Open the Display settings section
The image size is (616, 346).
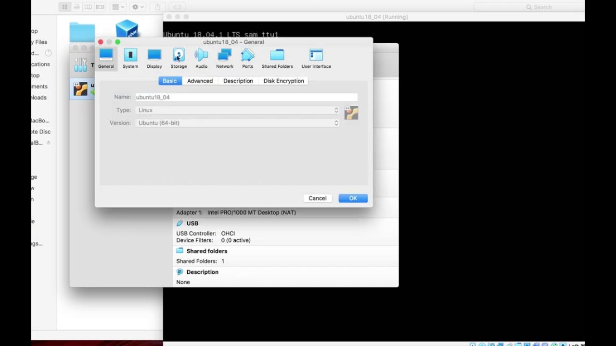[x=154, y=59]
